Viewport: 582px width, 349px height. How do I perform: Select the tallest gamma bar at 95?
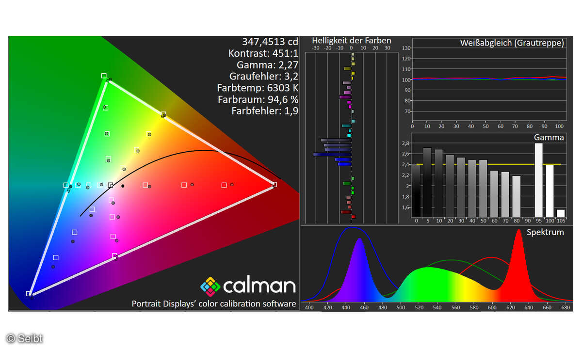tap(538, 179)
